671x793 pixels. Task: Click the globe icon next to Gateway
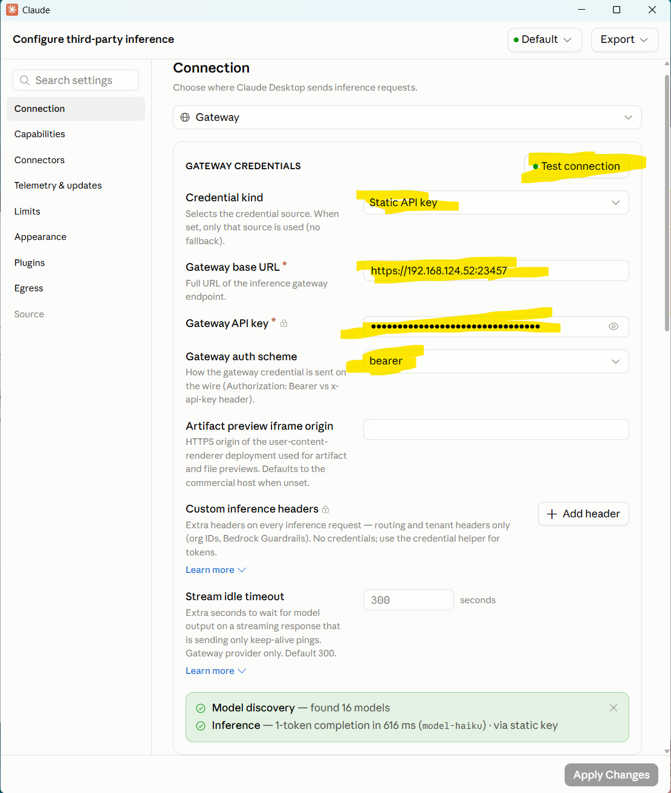[185, 117]
